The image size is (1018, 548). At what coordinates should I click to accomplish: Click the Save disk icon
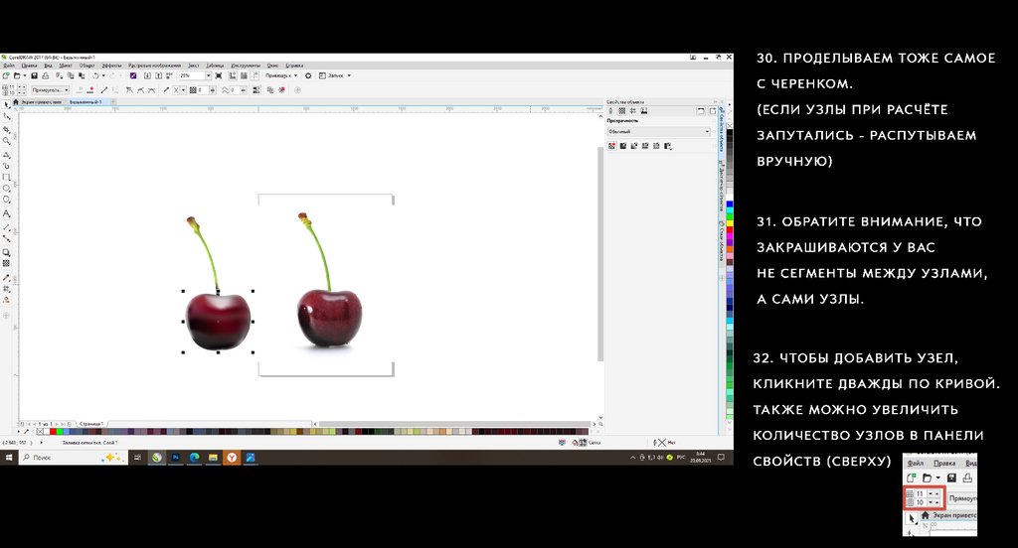(34, 75)
